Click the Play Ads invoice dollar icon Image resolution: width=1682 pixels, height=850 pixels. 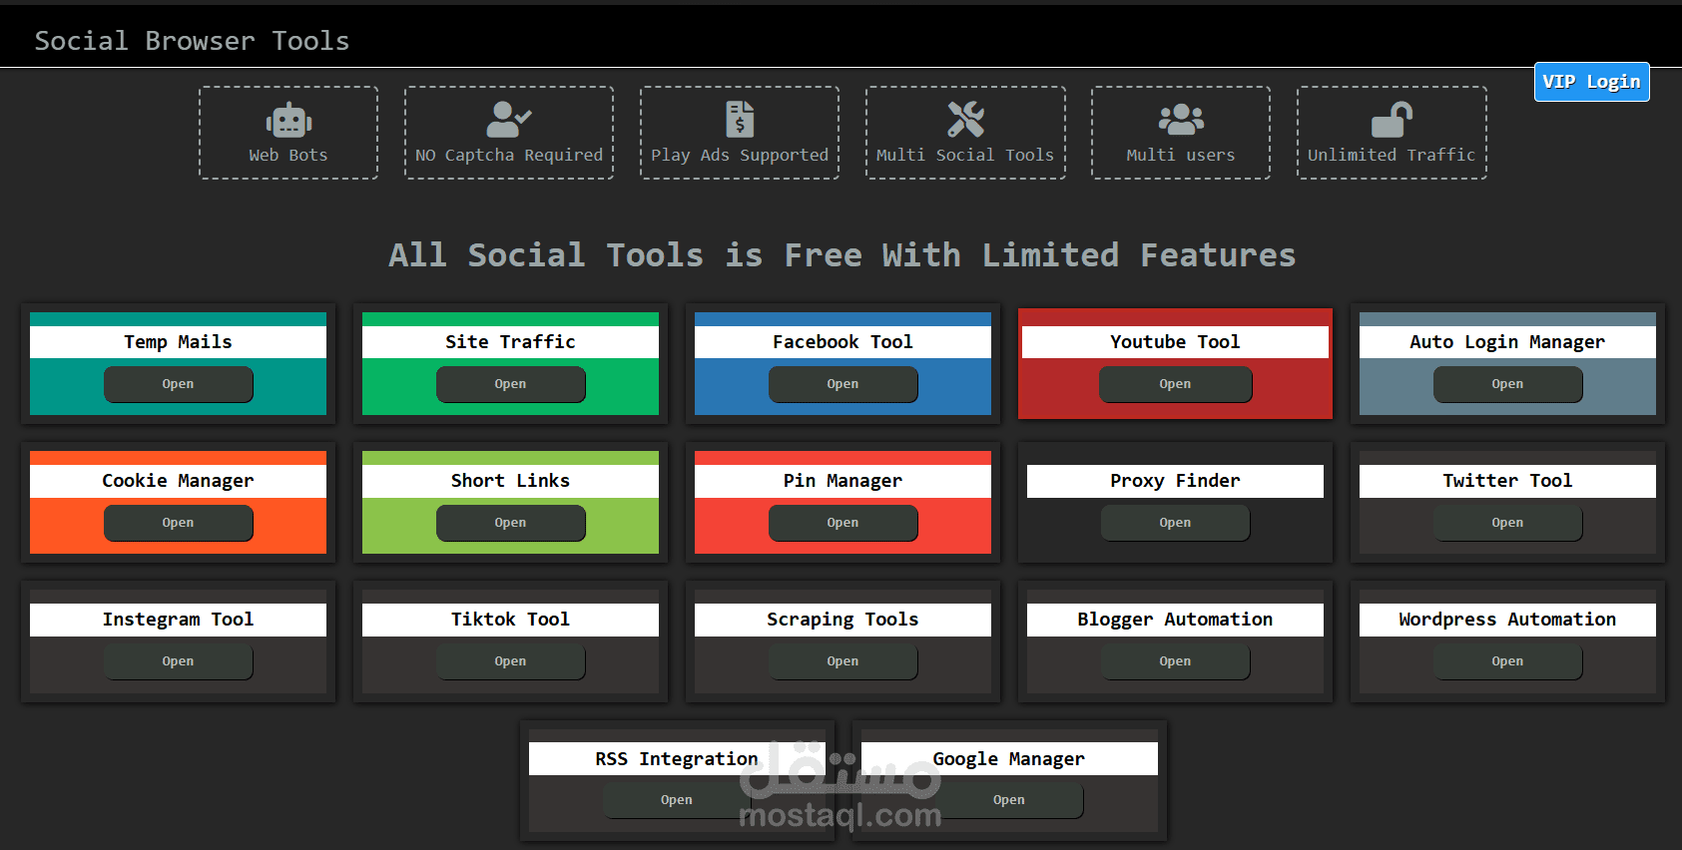[x=740, y=120]
